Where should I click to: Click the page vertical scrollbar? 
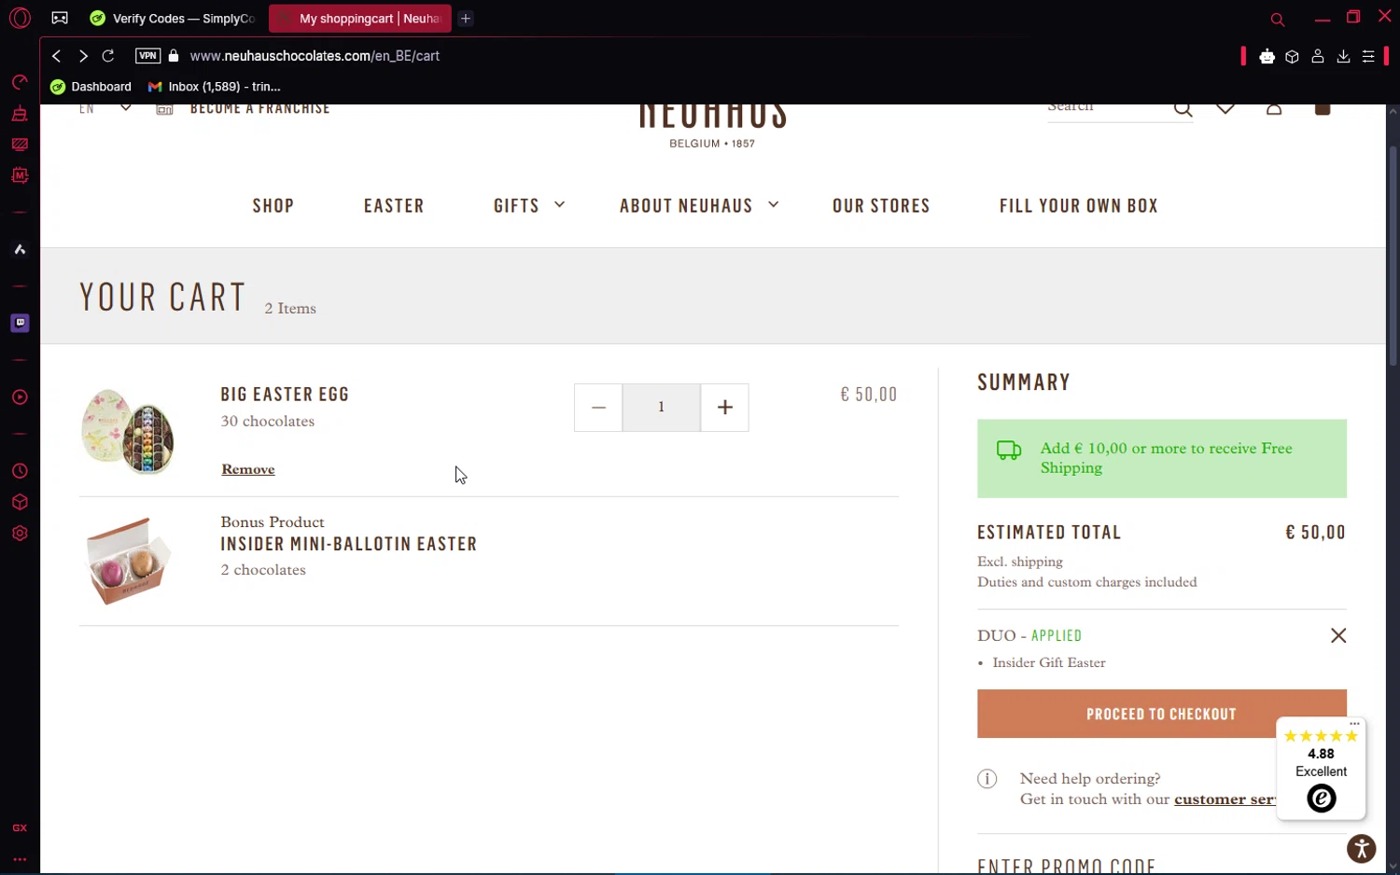click(1393, 255)
